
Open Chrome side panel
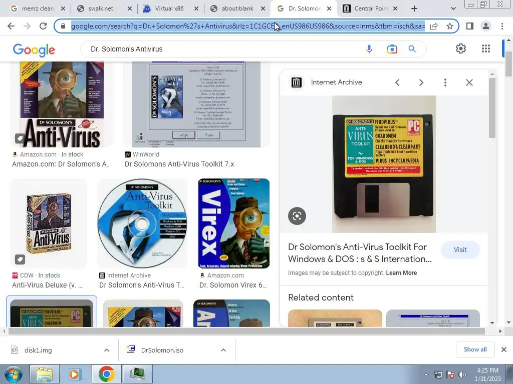(470, 26)
